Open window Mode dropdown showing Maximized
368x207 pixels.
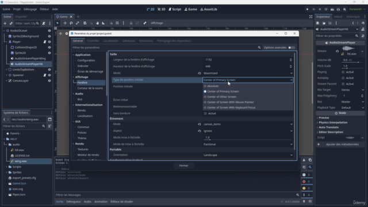[248, 73]
